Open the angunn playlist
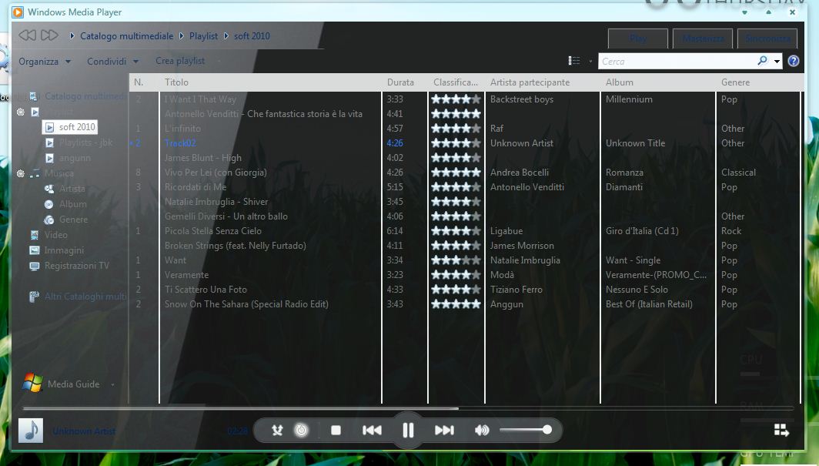This screenshot has width=819, height=466. 75,158
